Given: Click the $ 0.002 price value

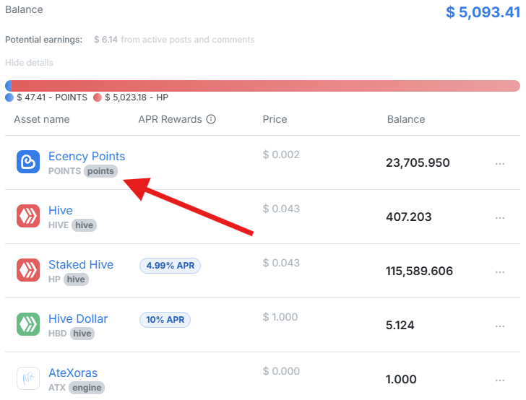Looking at the screenshot, I should click(x=281, y=155).
